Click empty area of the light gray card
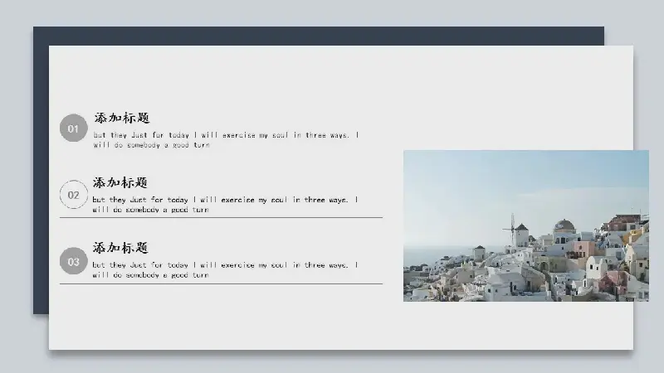This screenshot has height=373, width=664. [x=249, y=323]
